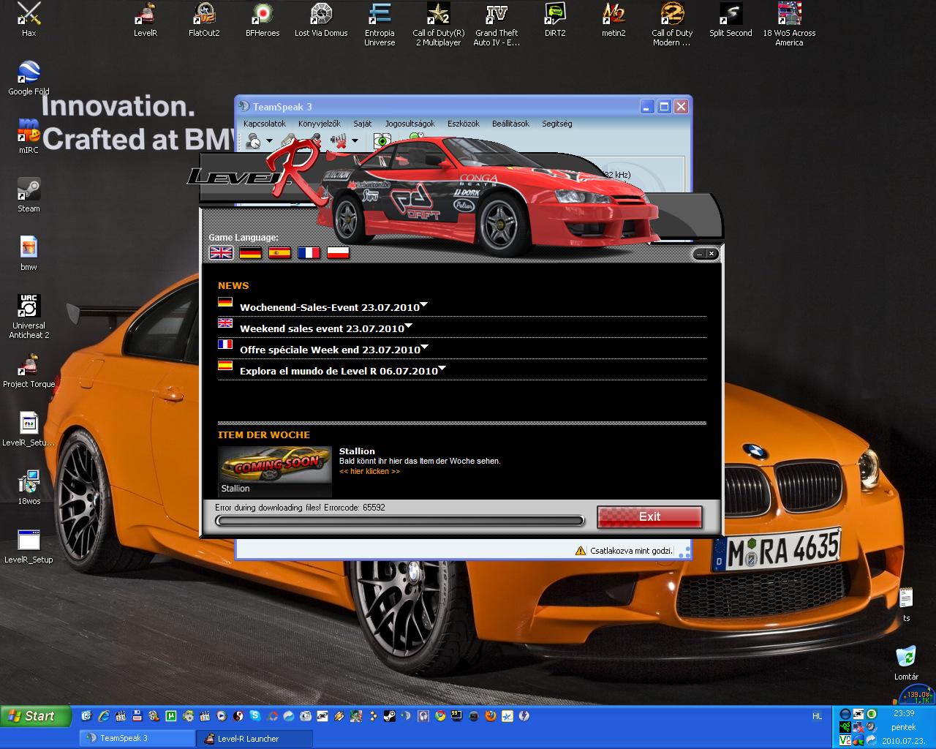Open TeamSpeak connect icon dropdown arrow
The width and height of the screenshot is (936, 749).
tap(269, 141)
